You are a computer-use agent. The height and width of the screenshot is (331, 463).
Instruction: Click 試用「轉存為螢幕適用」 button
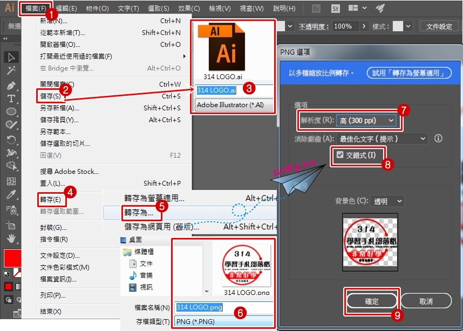pos(409,73)
